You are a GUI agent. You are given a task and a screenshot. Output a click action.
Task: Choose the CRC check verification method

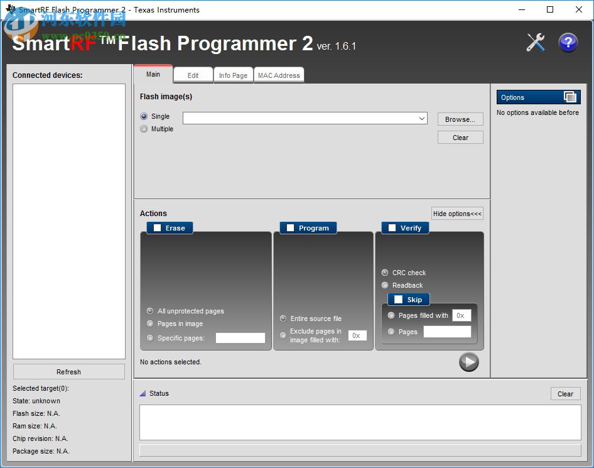pos(384,273)
